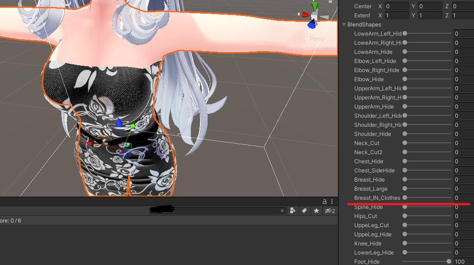This screenshot has height=265, width=474.
Task: Click the favorites star icon
Action: pyautogui.click(x=316, y=210)
